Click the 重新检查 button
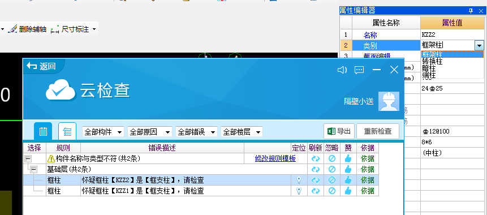The image size is (487, 215). click(x=378, y=131)
